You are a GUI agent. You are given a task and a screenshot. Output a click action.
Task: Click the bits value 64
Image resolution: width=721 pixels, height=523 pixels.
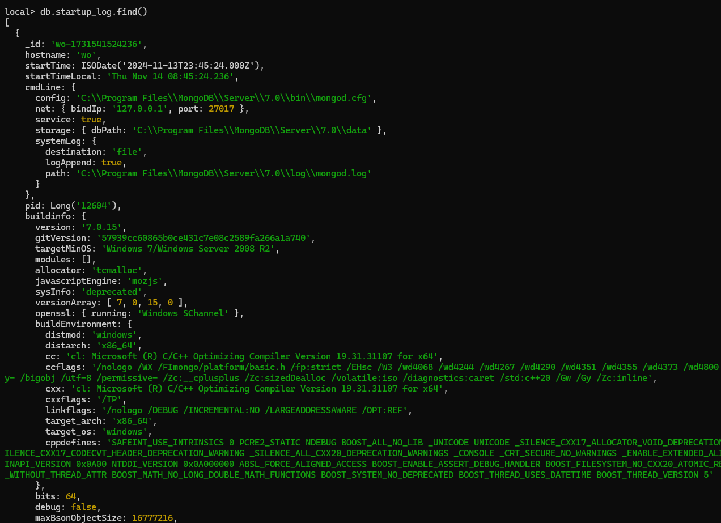click(71, 496)
